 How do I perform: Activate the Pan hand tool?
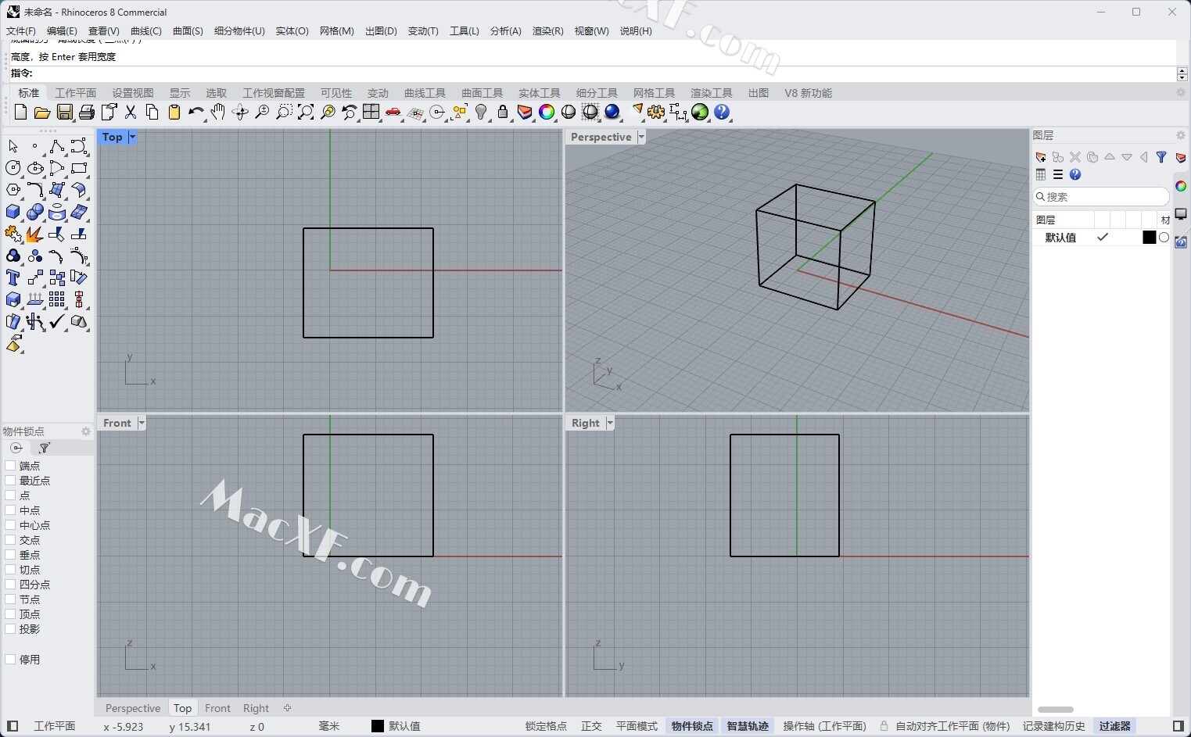[x=218, y=112]
